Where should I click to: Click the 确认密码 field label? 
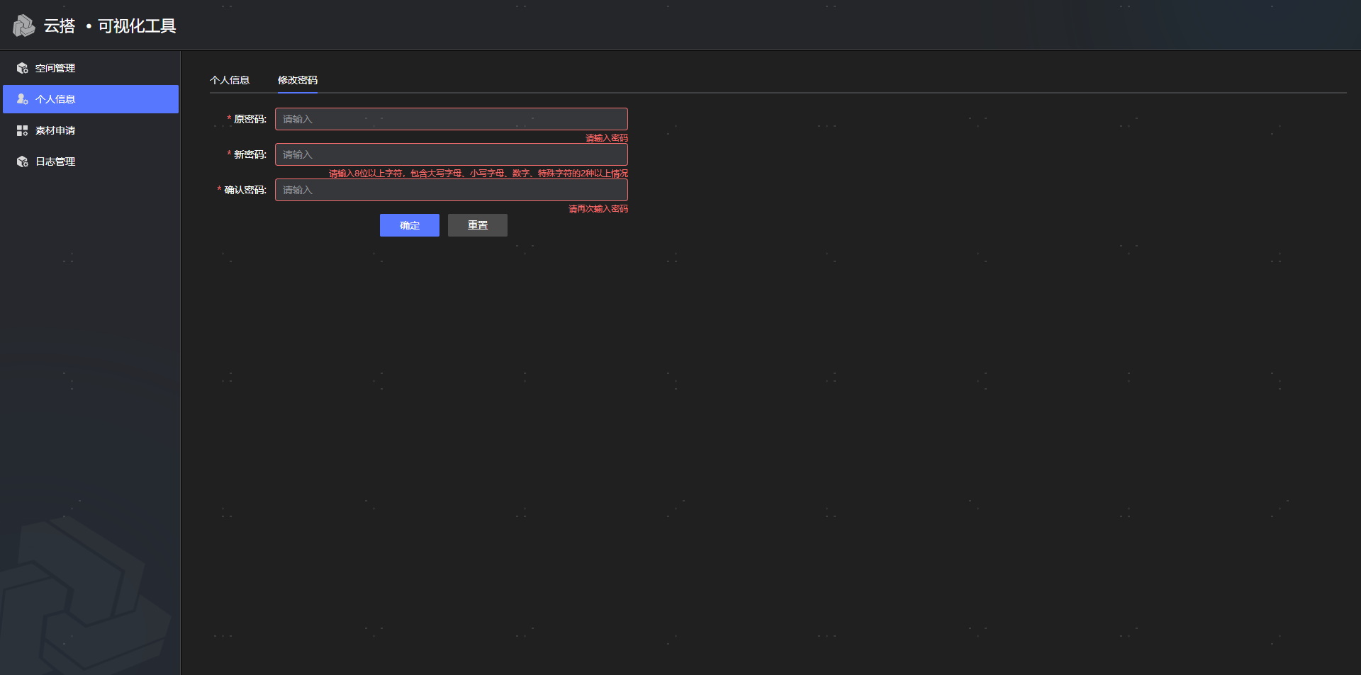(245, 190)
